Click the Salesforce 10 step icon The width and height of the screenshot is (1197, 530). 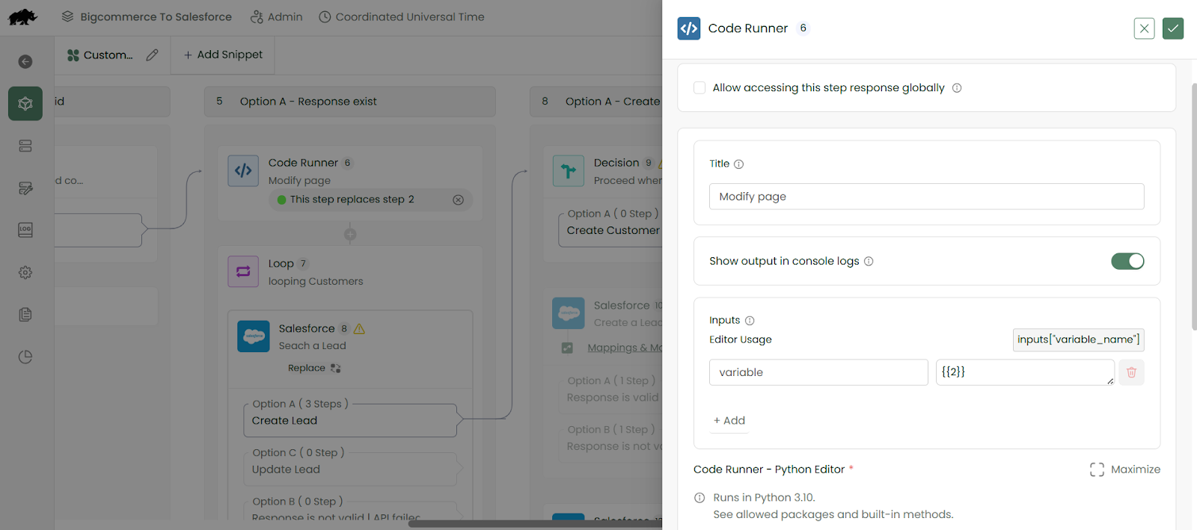click(x=569, y=313)
